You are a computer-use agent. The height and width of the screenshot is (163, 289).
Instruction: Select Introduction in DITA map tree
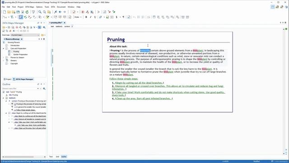point(15,45)
